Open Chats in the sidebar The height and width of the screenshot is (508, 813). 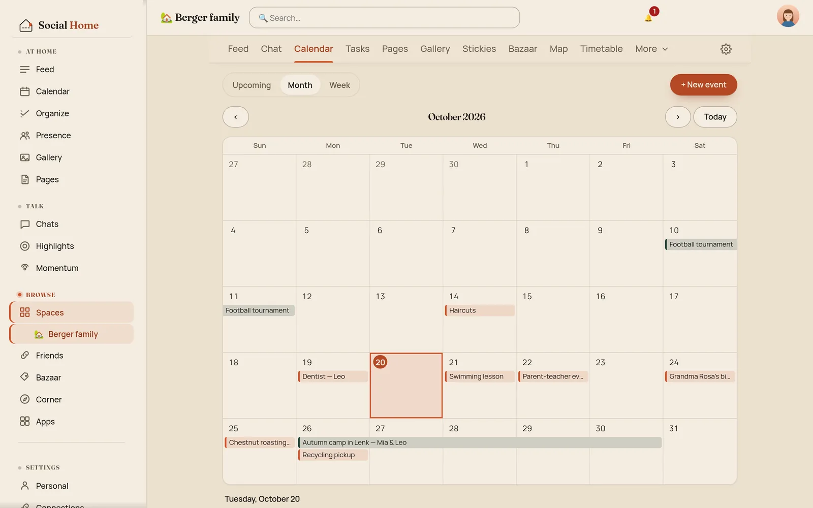[71, 224]
